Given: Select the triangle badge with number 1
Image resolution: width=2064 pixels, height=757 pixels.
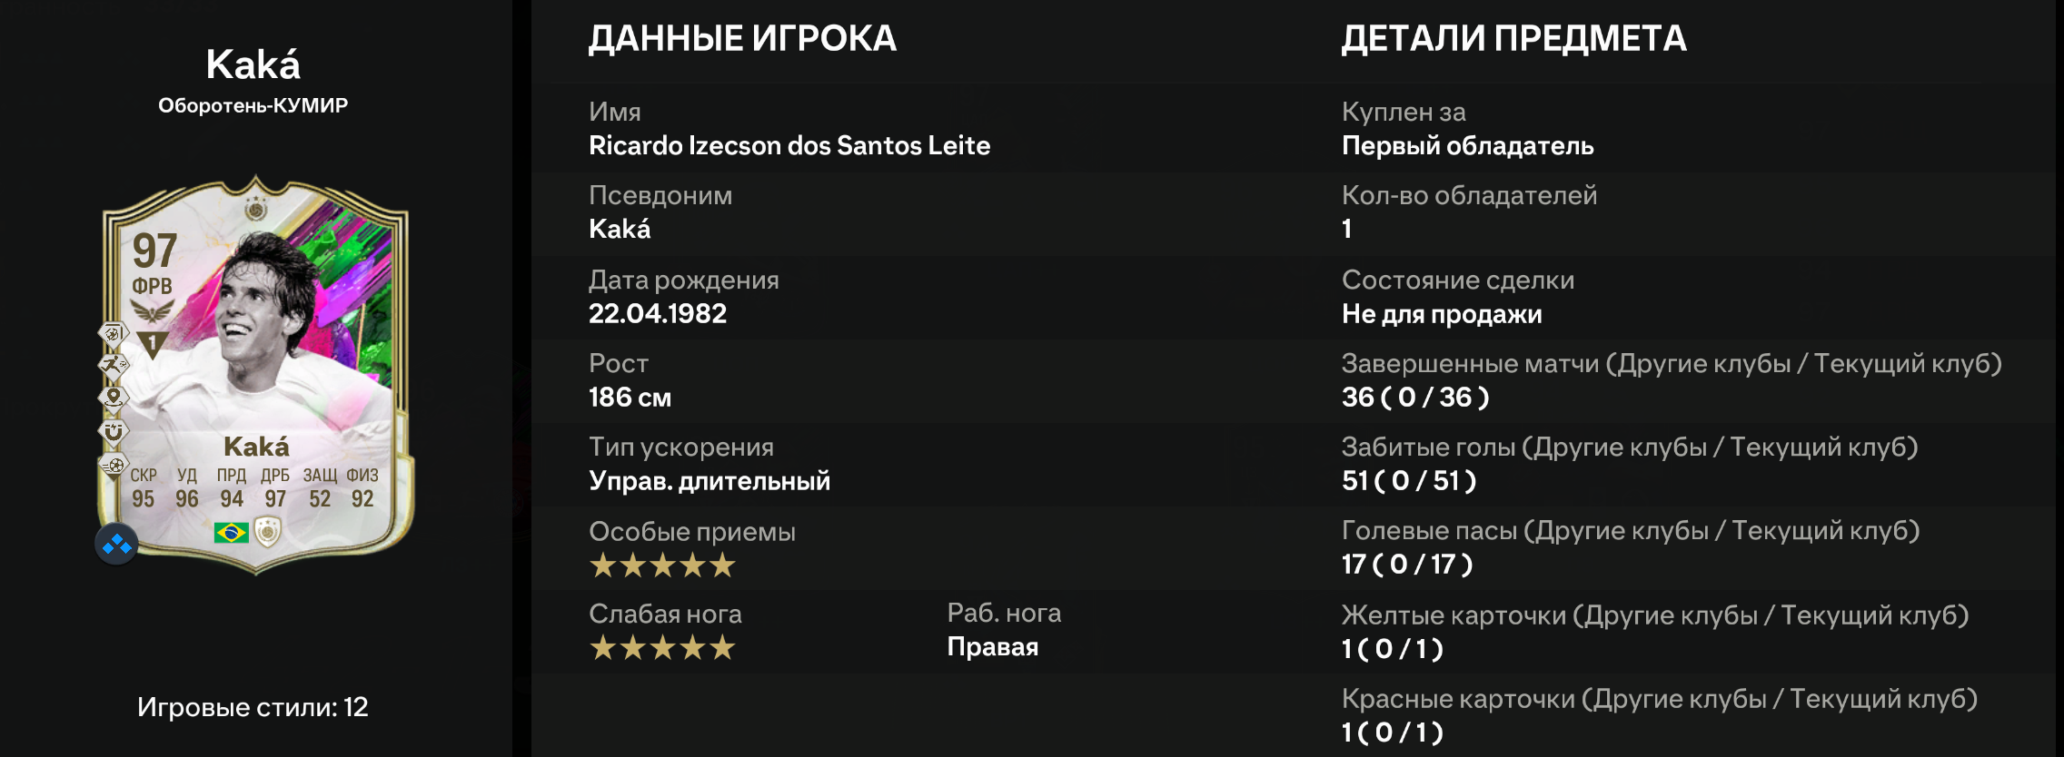Looking at the screenshot, I should pos(153,344).
